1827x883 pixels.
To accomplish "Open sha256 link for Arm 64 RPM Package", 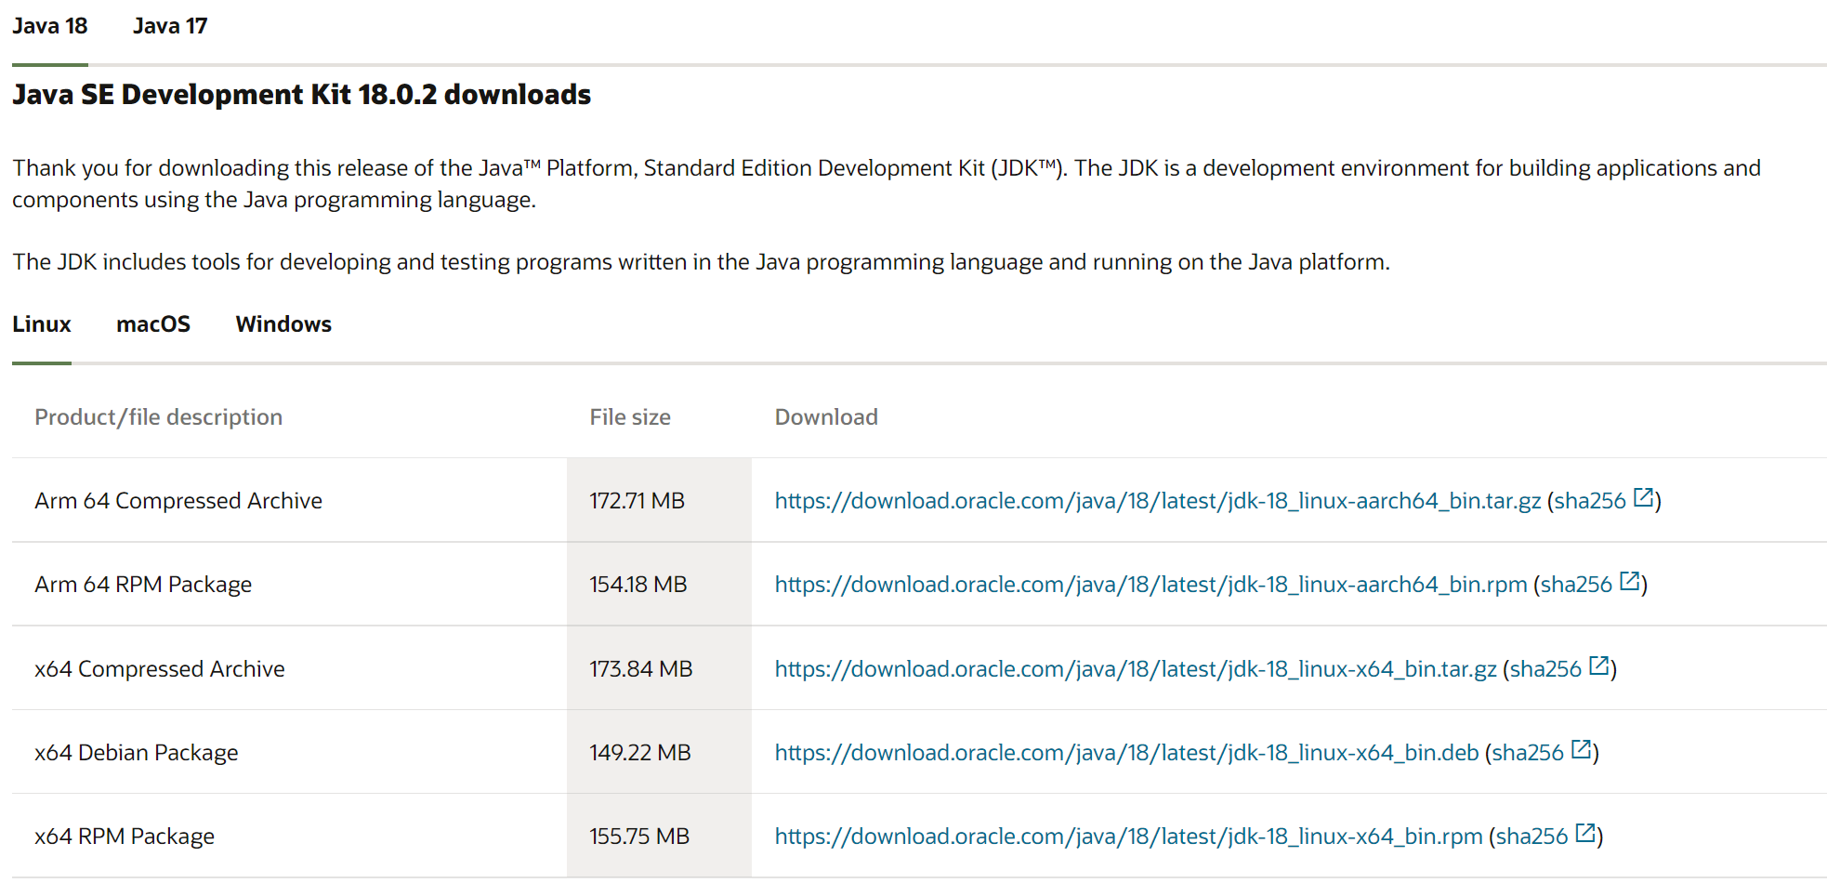I will [x=1576, y=585].
